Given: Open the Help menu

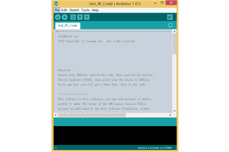Looking at the screenshot, I should point(95,10).
